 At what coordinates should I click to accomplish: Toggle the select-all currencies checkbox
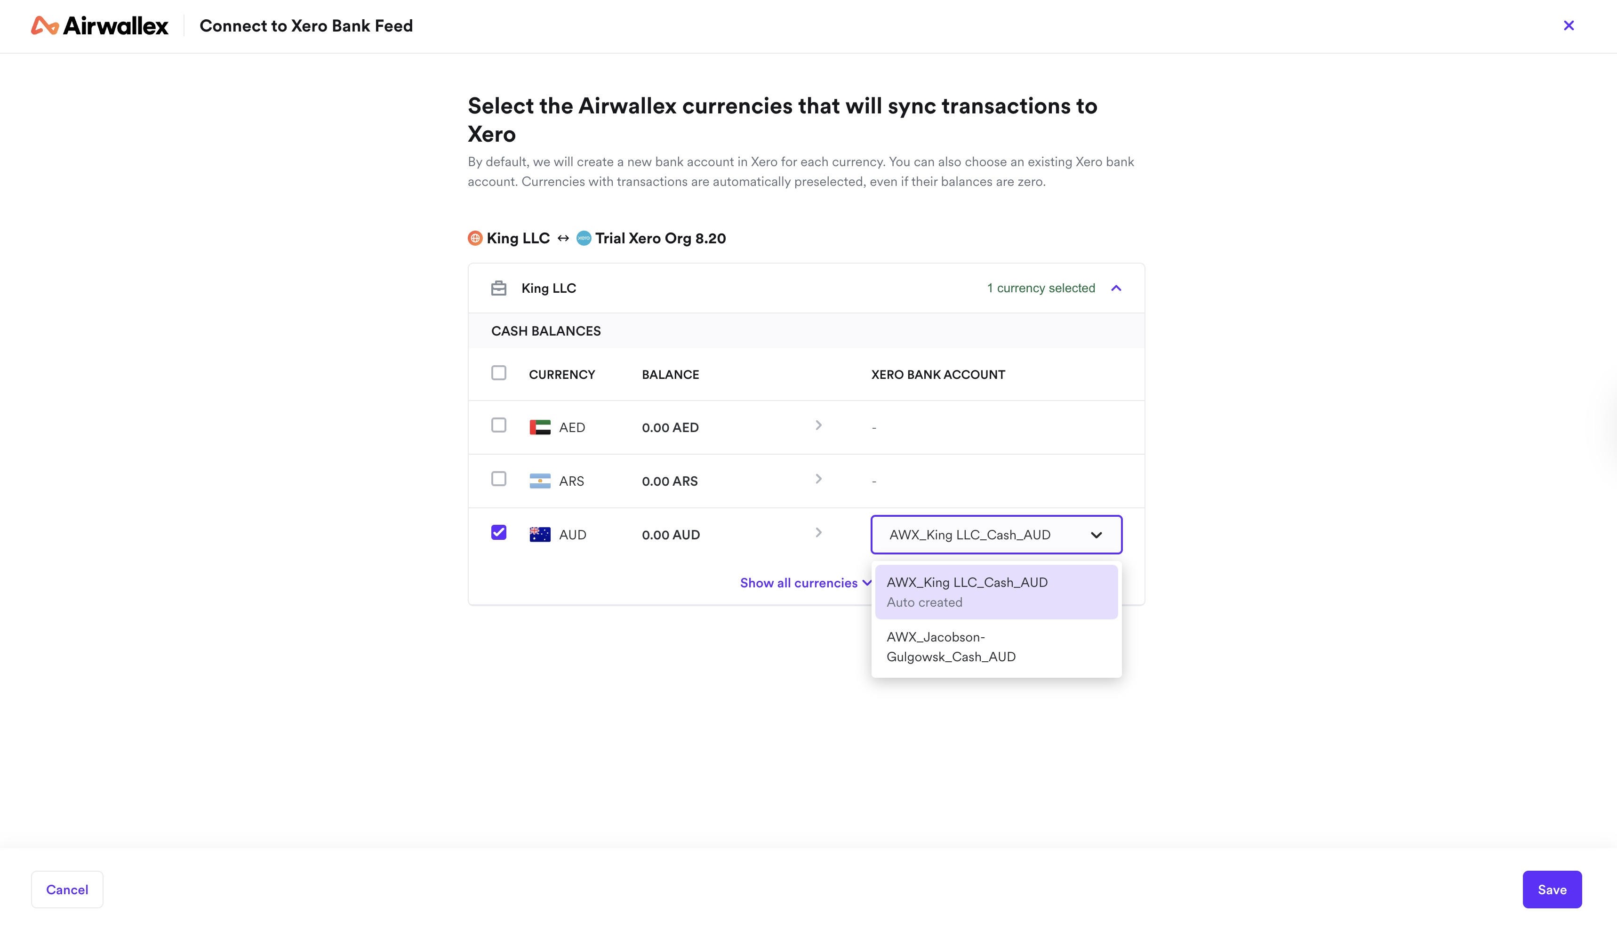[499, 373]
